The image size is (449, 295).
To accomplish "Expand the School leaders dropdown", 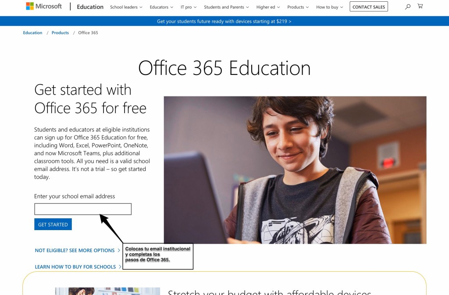I will point(126,7).
